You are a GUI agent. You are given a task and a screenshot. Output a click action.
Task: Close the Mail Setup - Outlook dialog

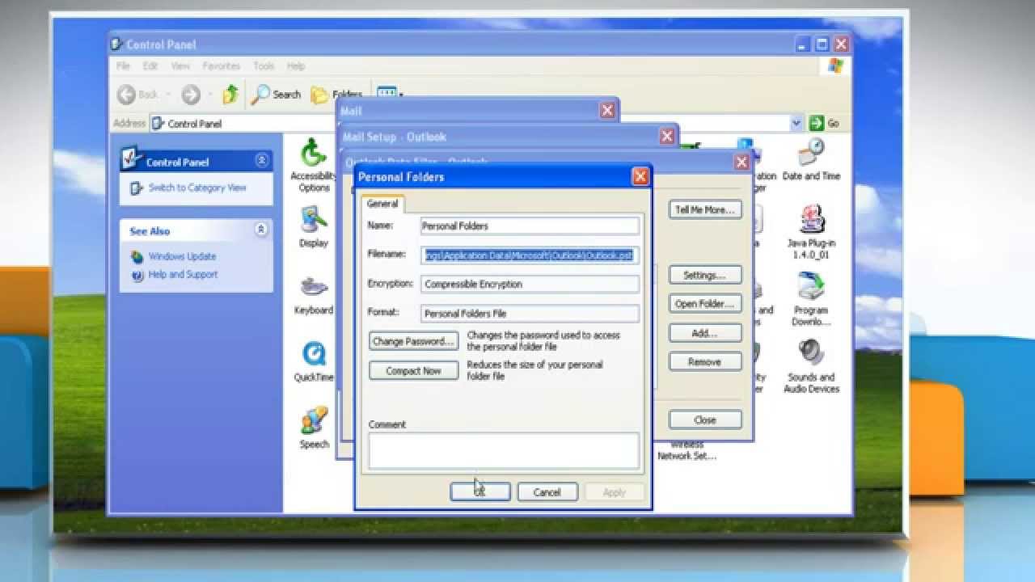point(667,137)
